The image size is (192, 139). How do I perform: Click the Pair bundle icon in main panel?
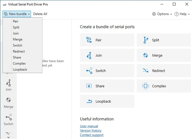coord(89,40)
